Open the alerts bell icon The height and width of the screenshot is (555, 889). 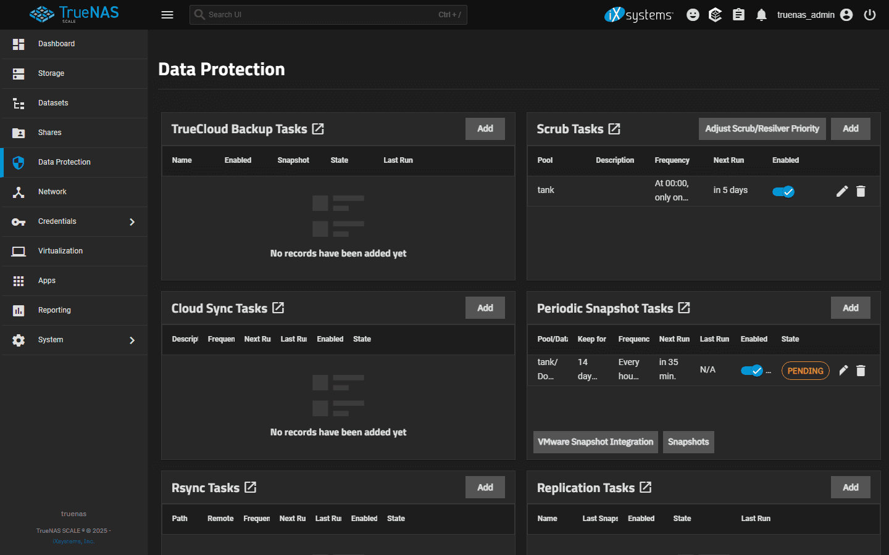tap(761, 15)
